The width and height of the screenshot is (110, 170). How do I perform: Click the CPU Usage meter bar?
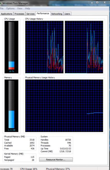pyautogui.click(x=12, y=47)
